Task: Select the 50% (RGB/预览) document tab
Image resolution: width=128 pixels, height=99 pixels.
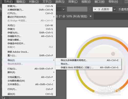Action: pos(75,16)
